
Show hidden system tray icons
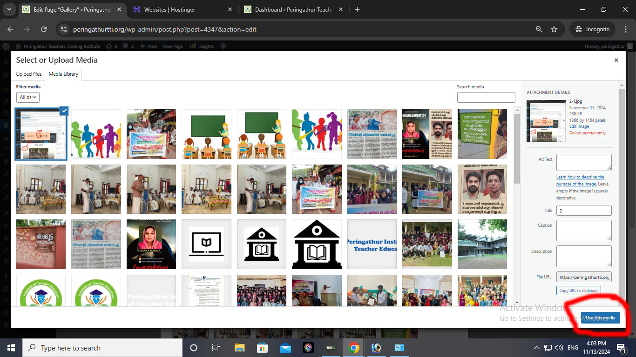tap(536, 348)
